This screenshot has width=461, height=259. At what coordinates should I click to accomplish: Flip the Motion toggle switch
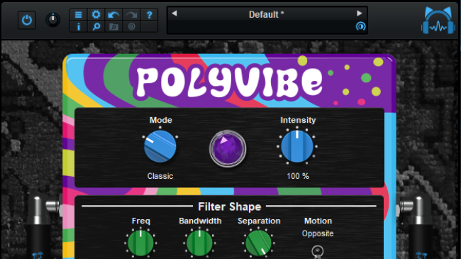click(x=318, y=252)
